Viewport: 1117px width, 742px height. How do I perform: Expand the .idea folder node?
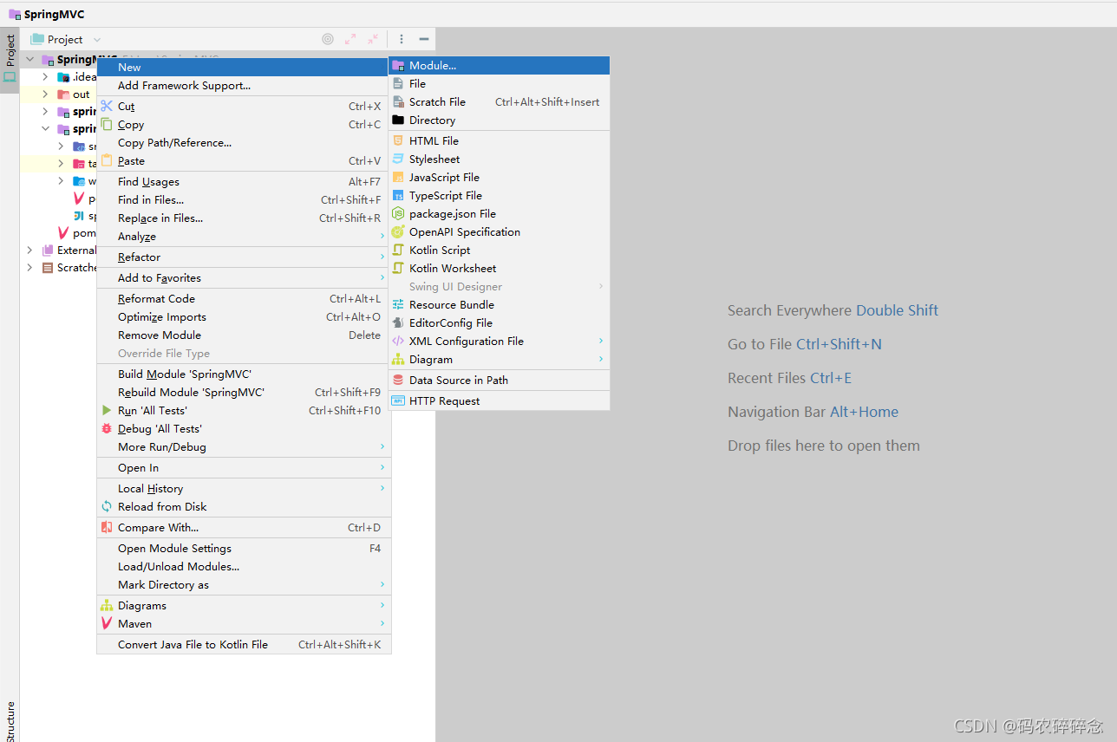click(x=45, y=76)
